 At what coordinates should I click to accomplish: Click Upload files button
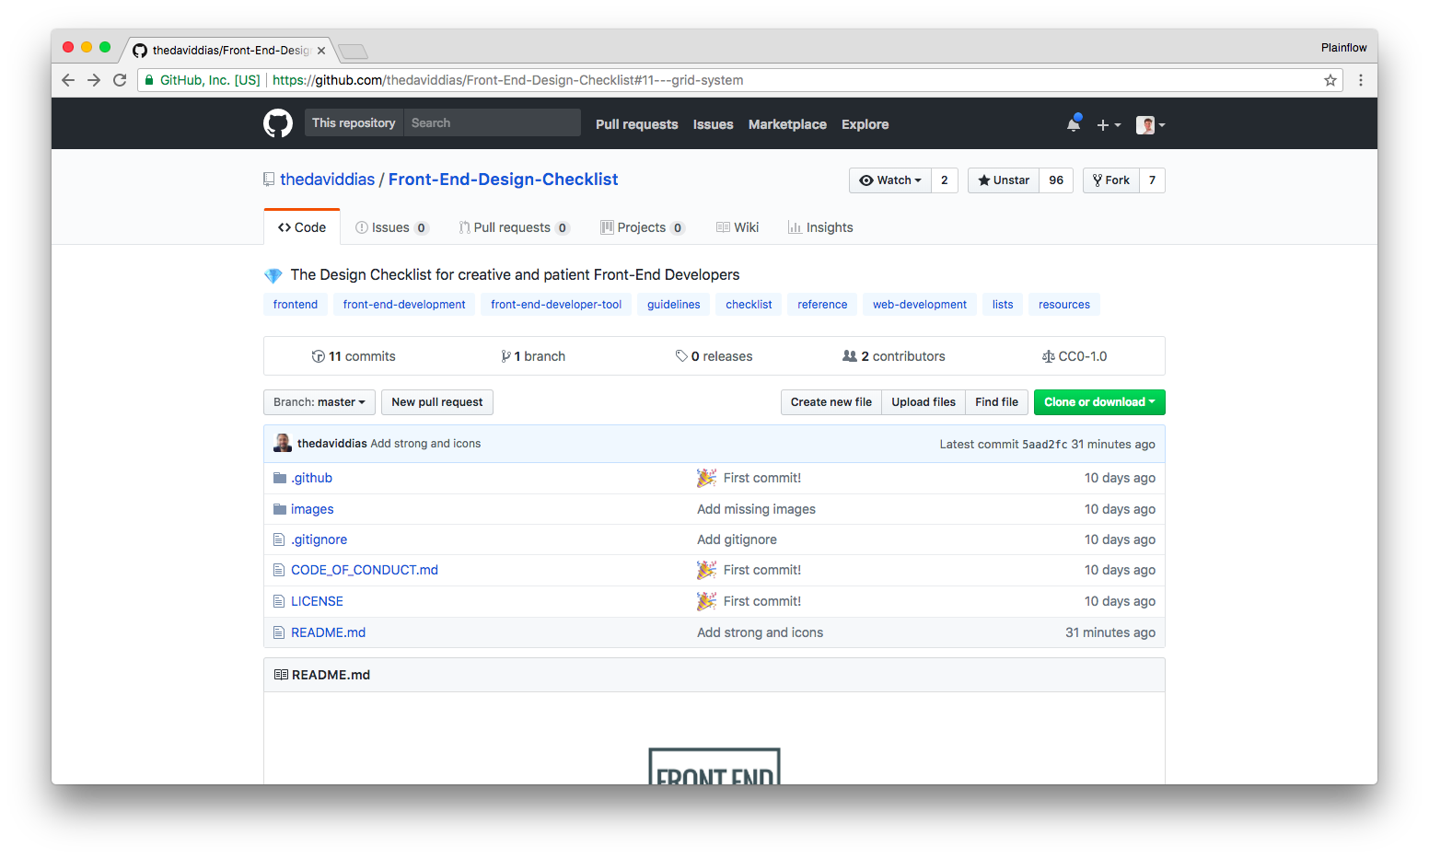click(924, 402)
